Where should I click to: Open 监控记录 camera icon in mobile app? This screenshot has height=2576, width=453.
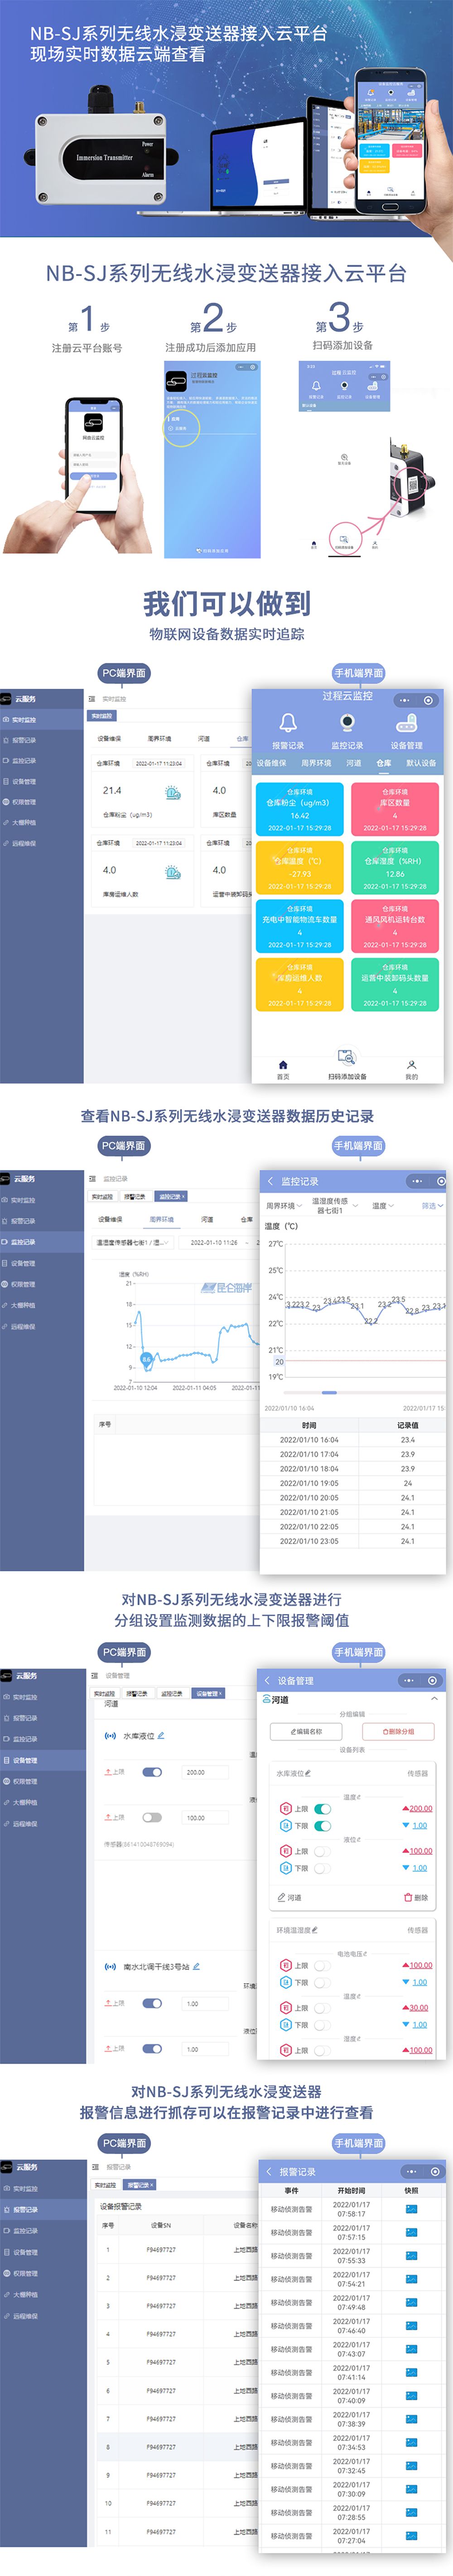(x=347, y=722)
